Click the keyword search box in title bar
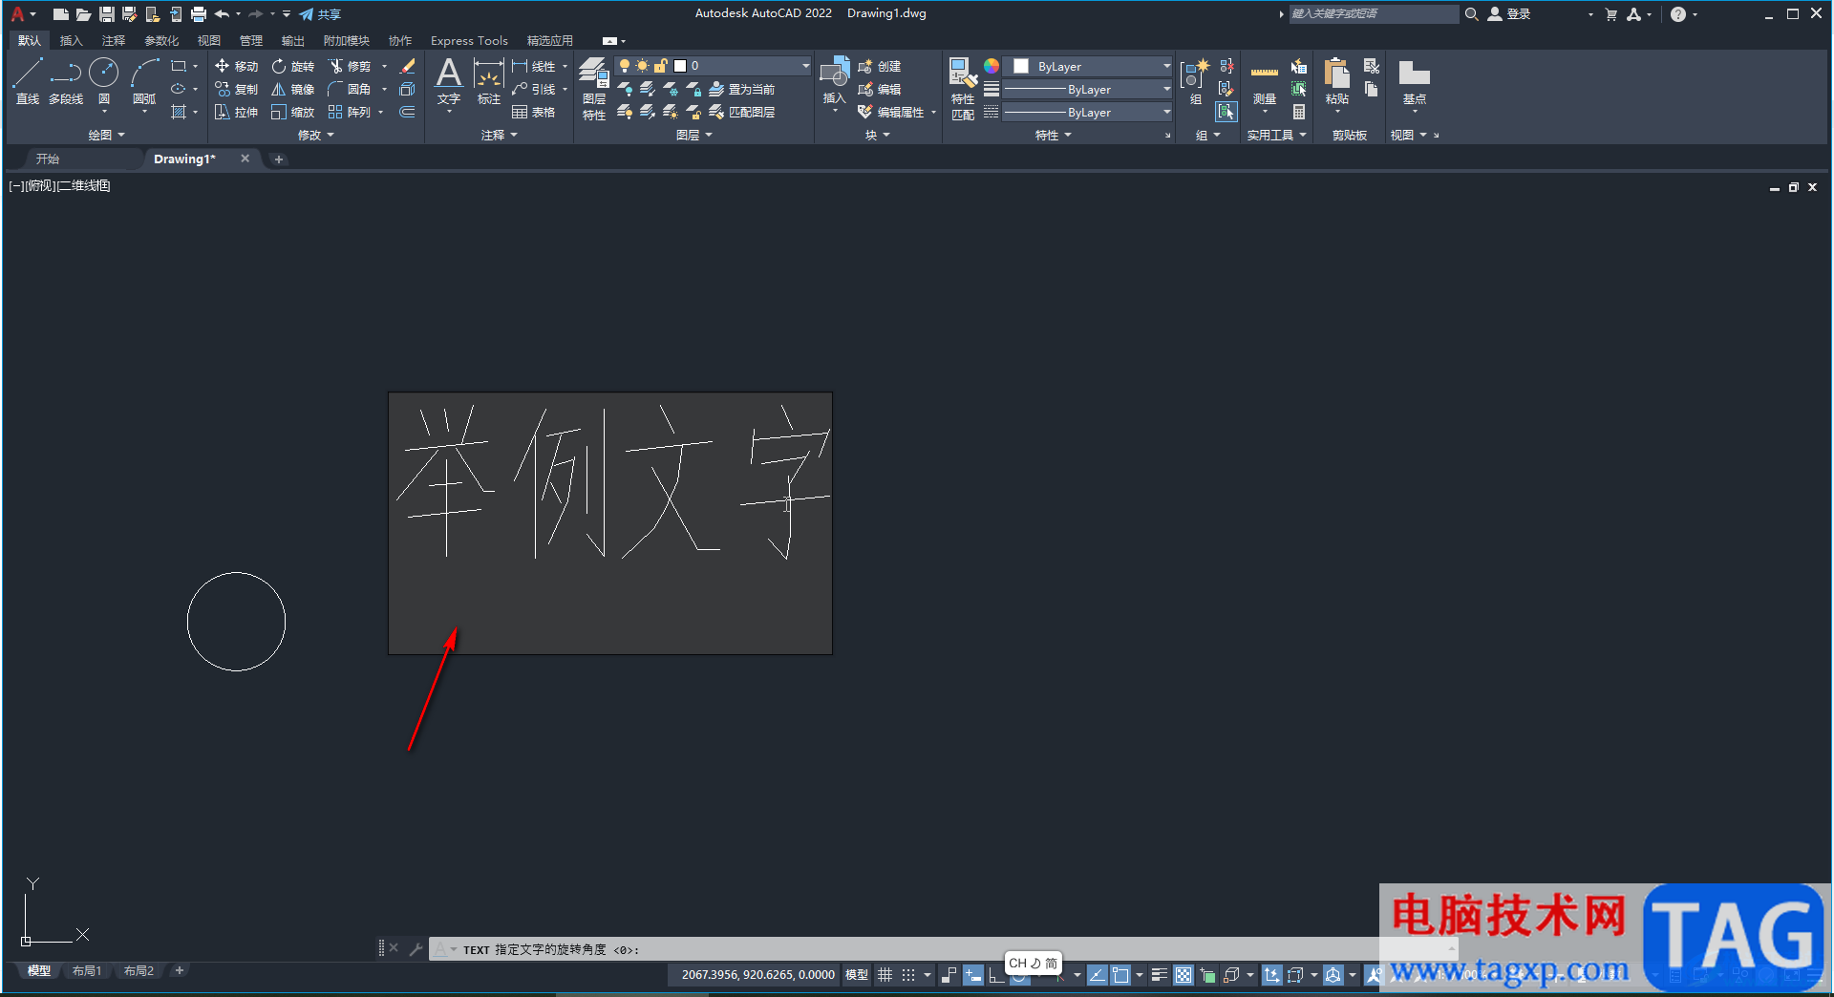 pyautogui.click(x=1373, y=13)
